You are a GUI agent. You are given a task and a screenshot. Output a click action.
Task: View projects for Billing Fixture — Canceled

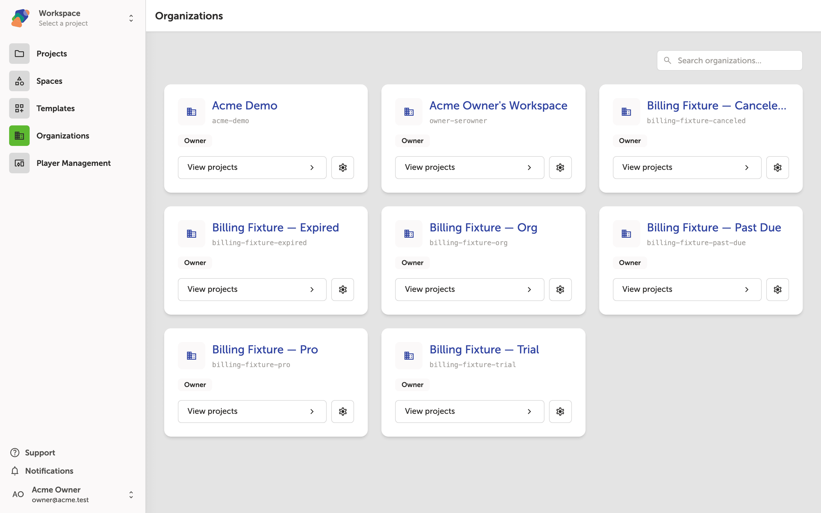pyautogui.click(x=687, y=167)
